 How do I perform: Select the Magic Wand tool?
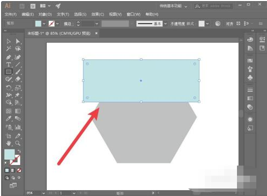click(9, 49)
